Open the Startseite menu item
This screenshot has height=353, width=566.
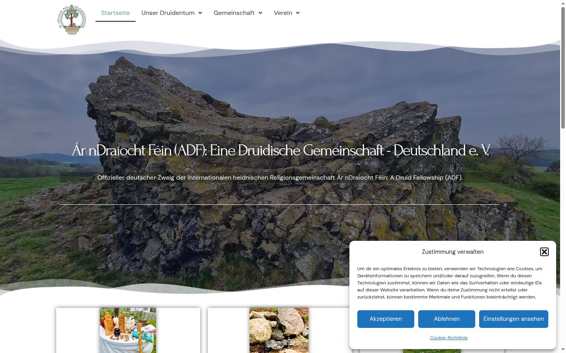coord(116,13)
